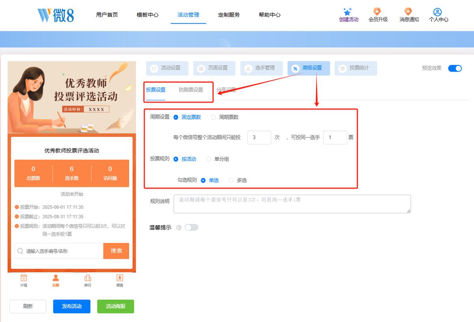Image resolution: width=474 pixels, height=322 pixels.
Task: Focus the same-contestant votes field showing 1
Action: click(x=335, y=138)
